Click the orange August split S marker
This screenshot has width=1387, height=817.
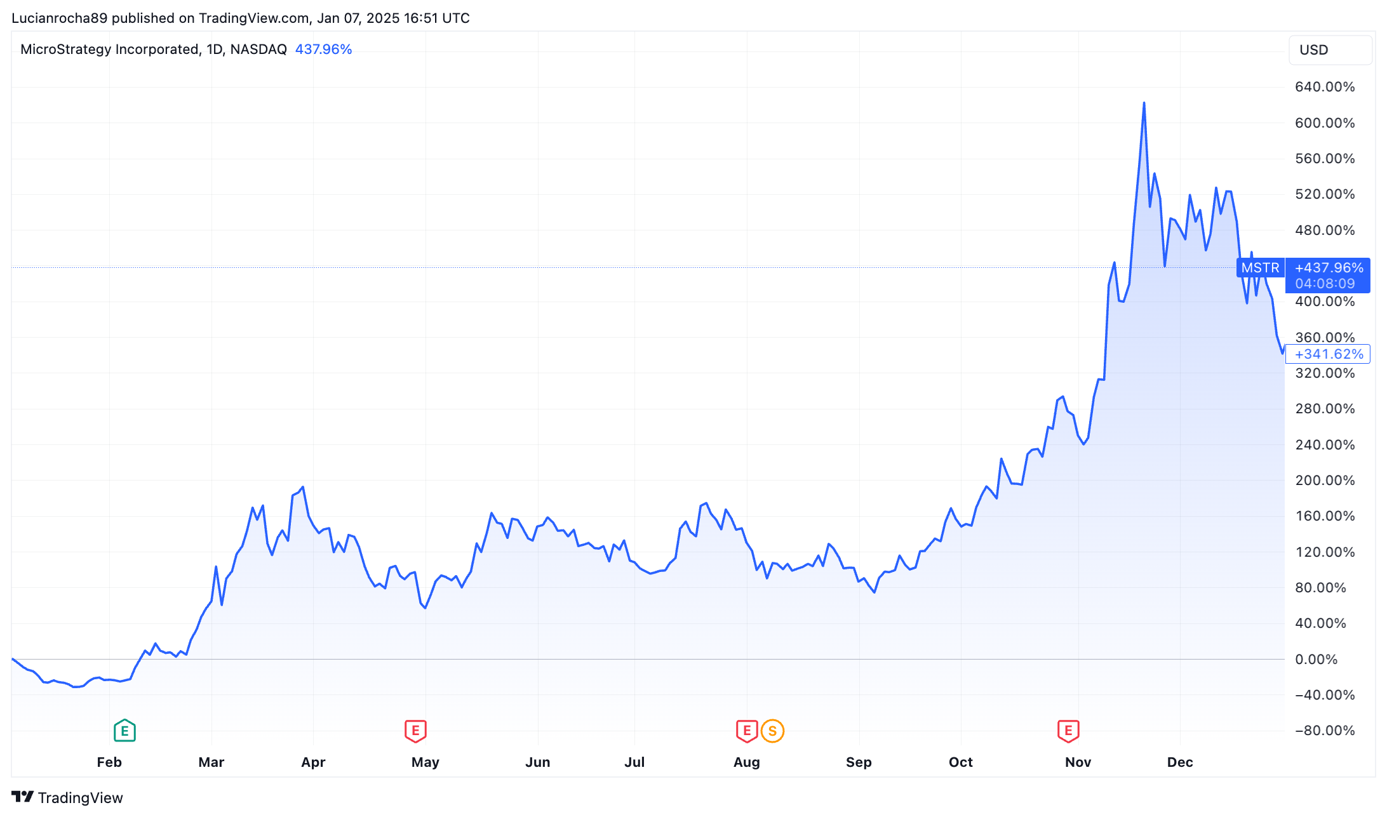[x=772, y=731]
